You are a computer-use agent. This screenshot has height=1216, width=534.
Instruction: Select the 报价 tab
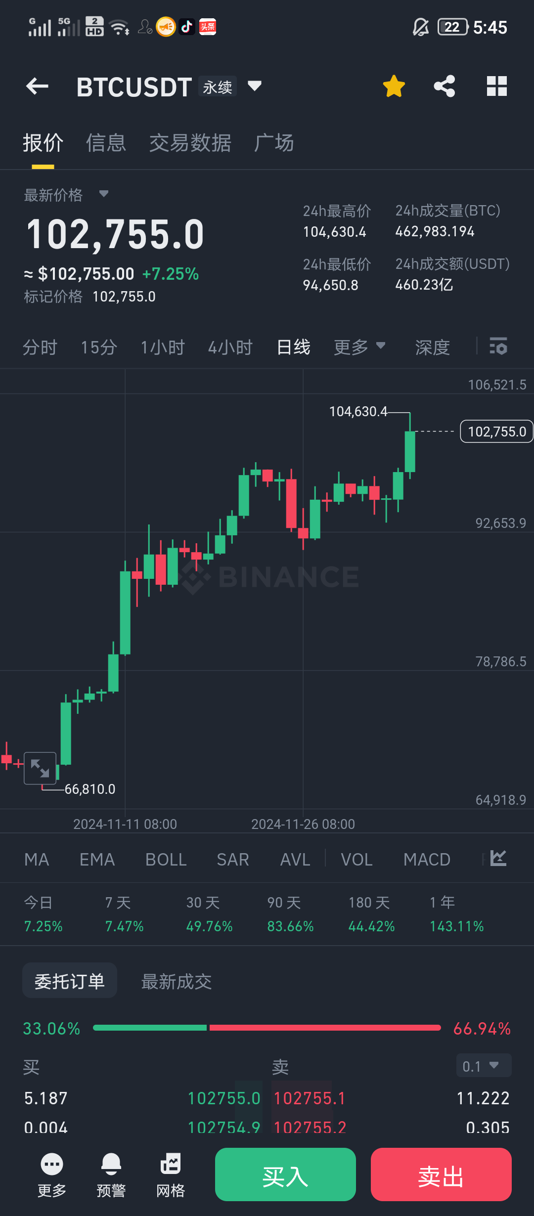[43, 143]
